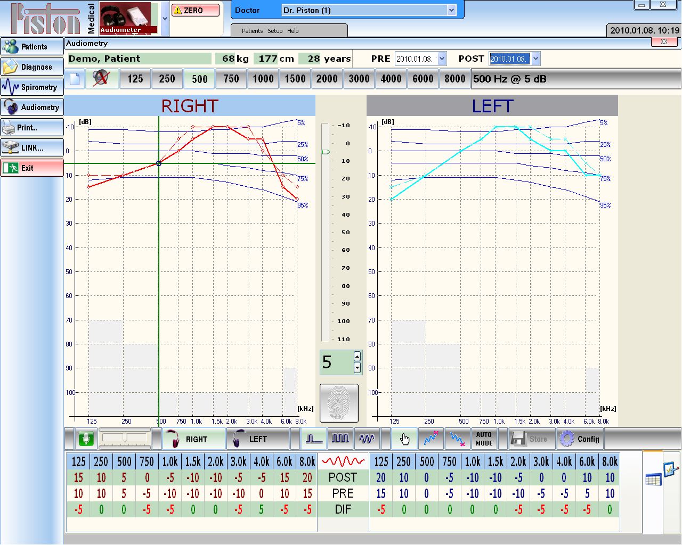Viewport: 682px width, 545px height.
Task: Open the device selector dropdown arrow
Action: [165, 19]
